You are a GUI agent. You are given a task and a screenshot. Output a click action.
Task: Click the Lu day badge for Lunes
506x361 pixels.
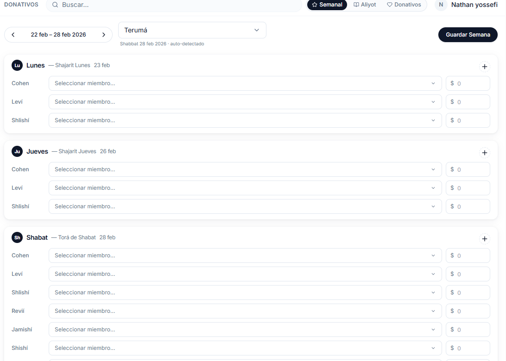(17, 65)
